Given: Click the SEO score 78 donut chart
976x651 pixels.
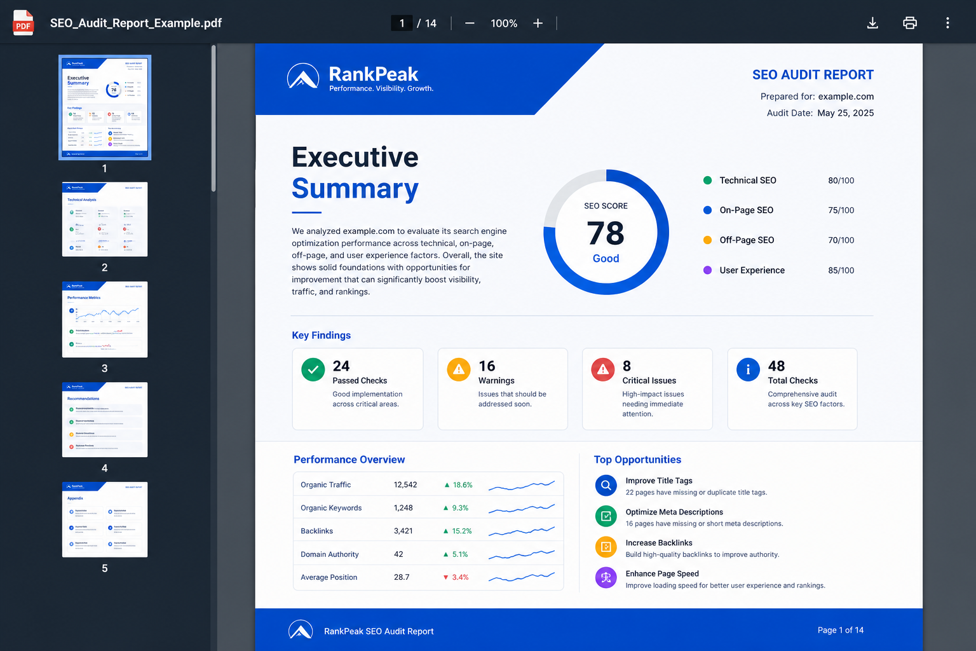Looking at the screenshot, I should 606,232.
